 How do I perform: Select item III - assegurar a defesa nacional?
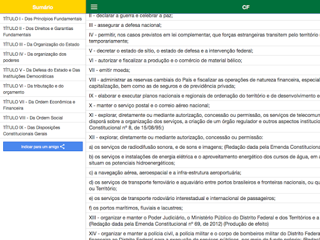click(203, 25)
